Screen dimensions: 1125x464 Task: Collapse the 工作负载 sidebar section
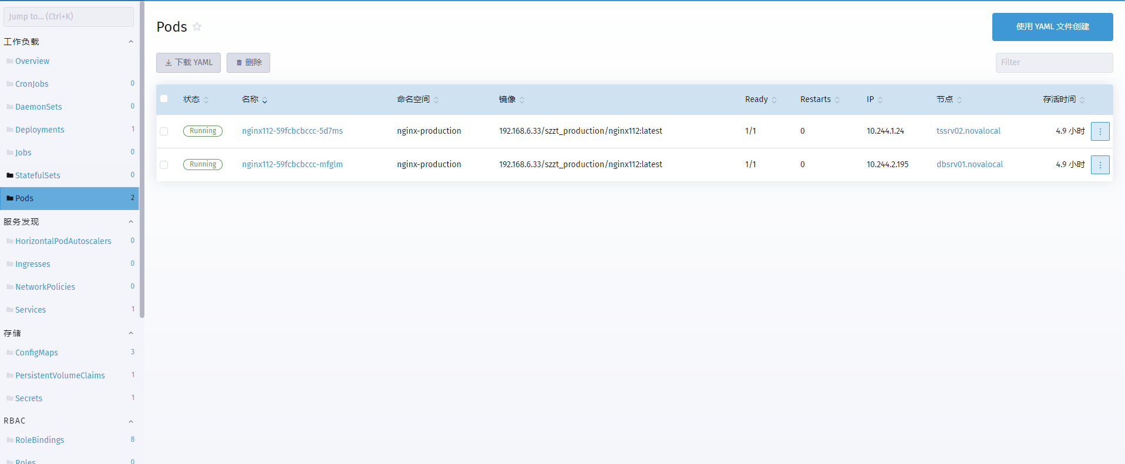pos(131,42)
